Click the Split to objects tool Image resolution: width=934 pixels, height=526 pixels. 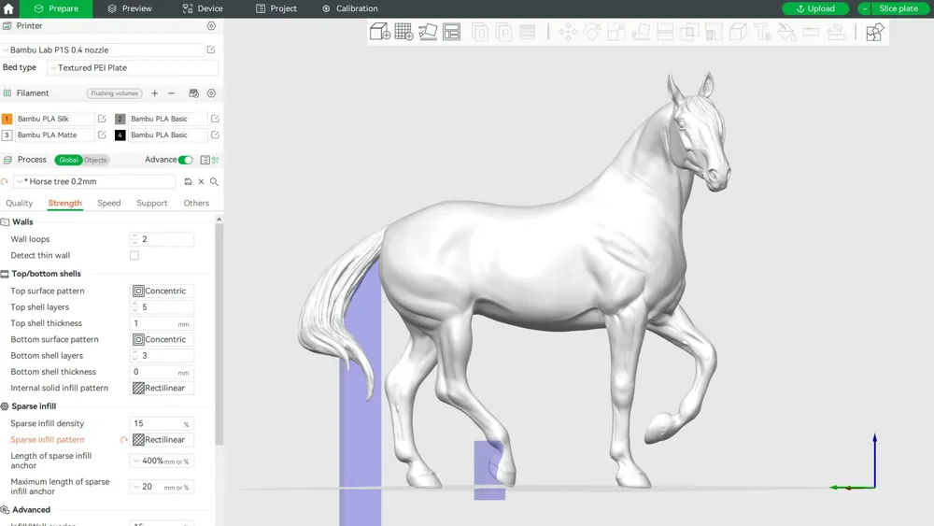[x=480, y=32]
